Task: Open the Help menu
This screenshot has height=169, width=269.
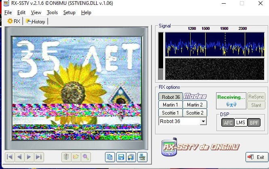Action: 86,13
